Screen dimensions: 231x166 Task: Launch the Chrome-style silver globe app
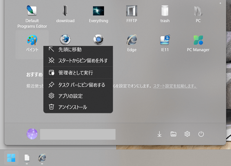(x=99, y=40)
